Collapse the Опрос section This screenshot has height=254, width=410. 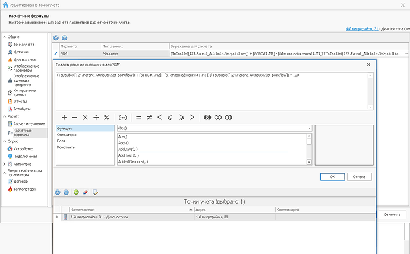coord(4,141)
